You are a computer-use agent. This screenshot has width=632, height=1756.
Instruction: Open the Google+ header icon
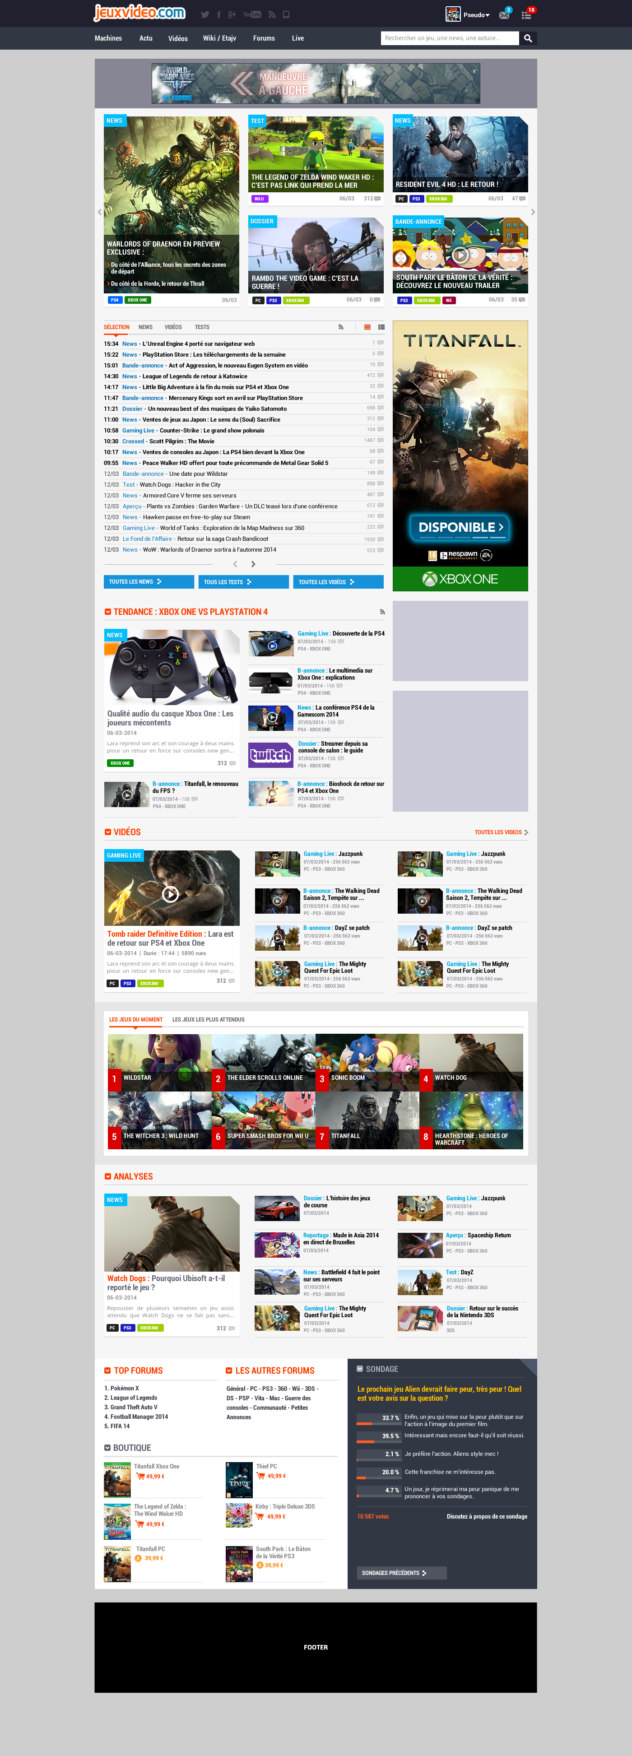pyautogui.click(x=232, y=14)
